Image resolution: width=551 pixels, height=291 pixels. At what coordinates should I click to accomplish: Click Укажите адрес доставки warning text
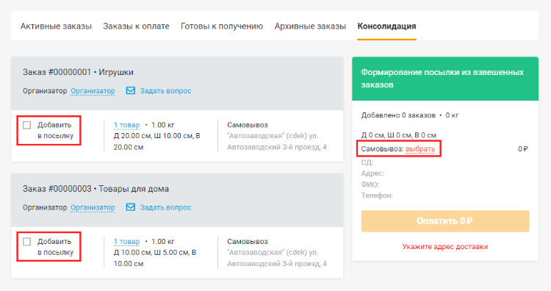[445, 247]
